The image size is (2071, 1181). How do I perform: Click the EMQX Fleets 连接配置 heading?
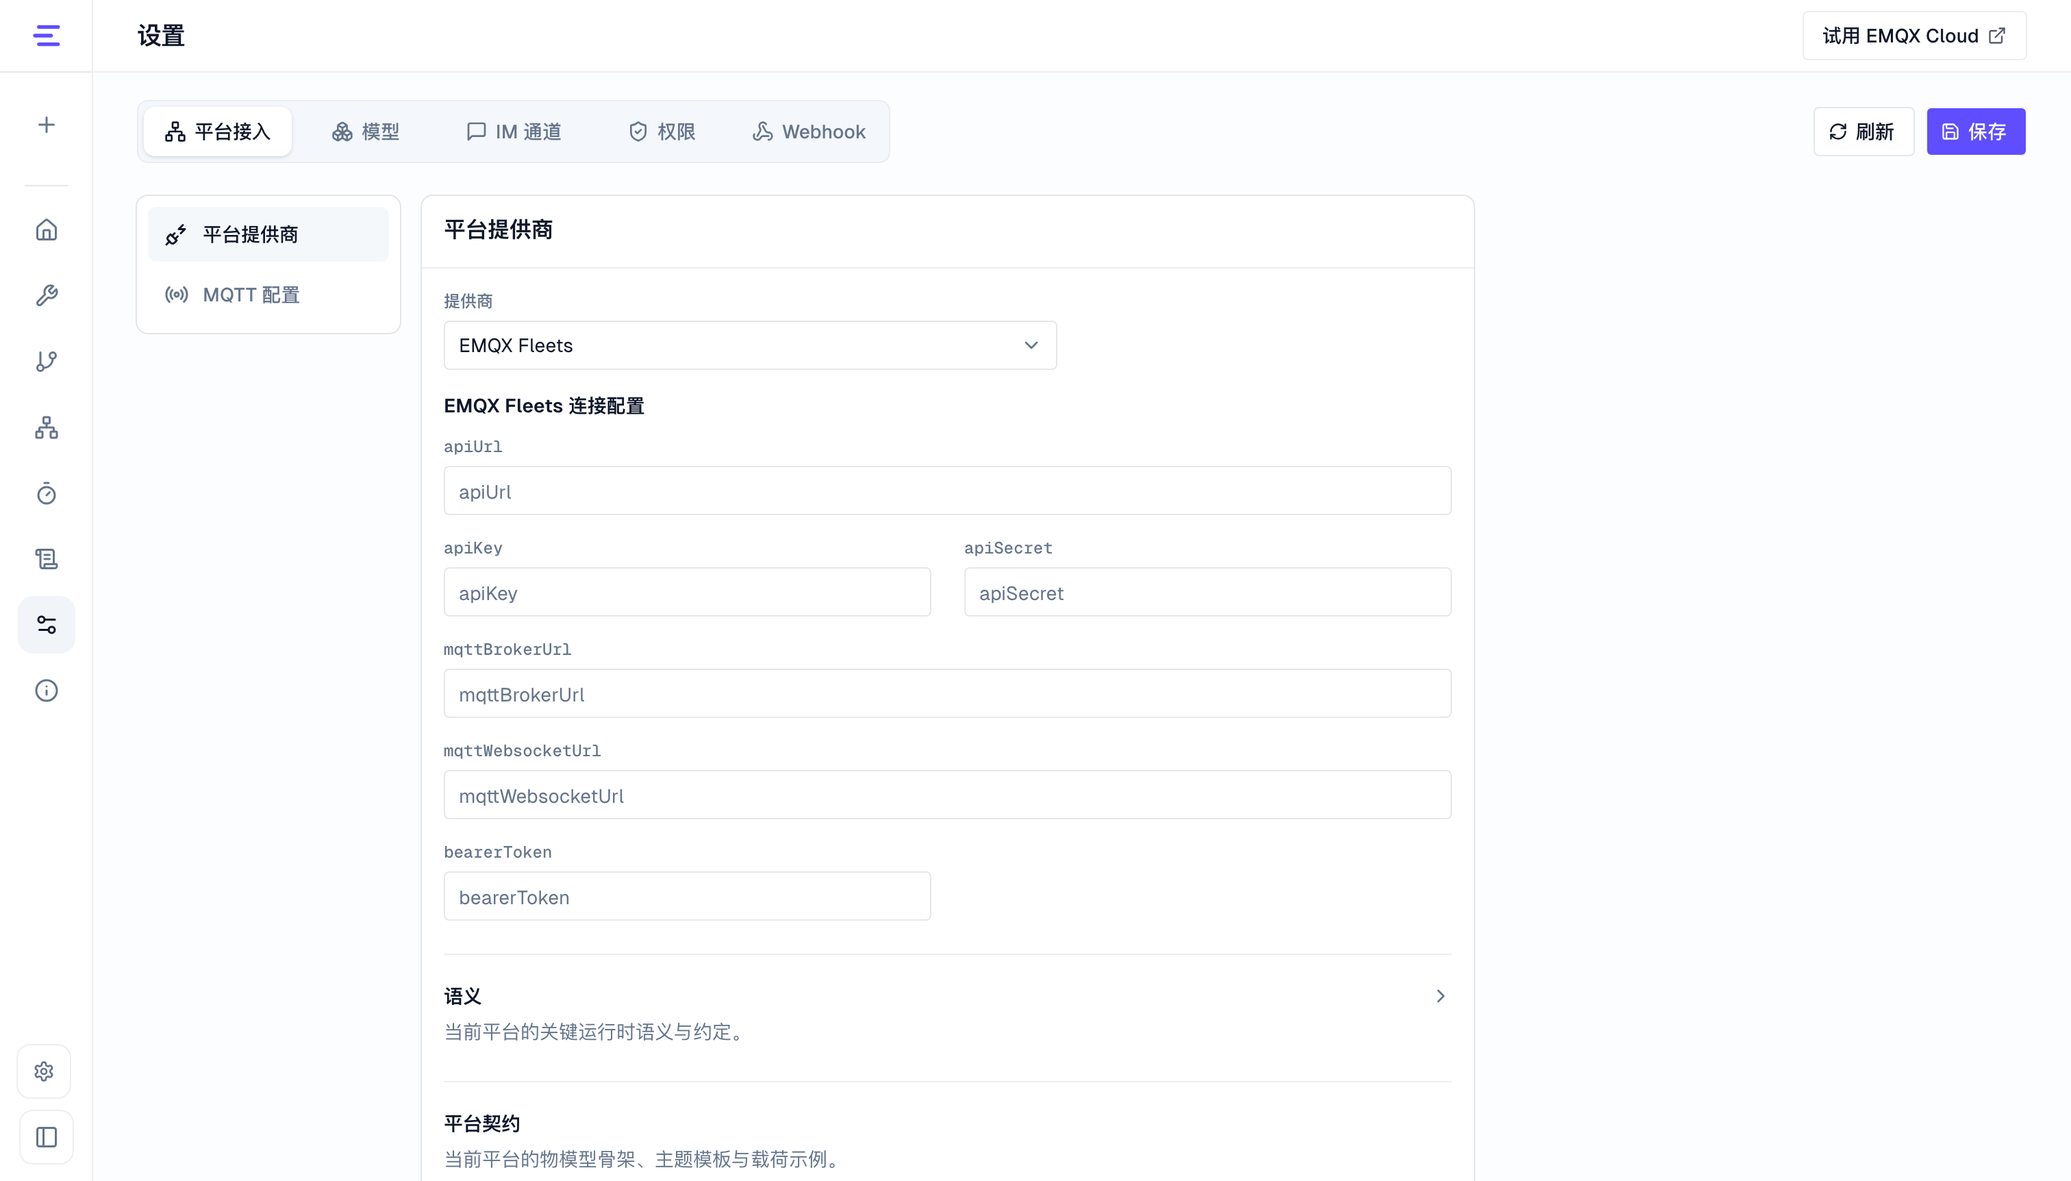coord(544,406)
